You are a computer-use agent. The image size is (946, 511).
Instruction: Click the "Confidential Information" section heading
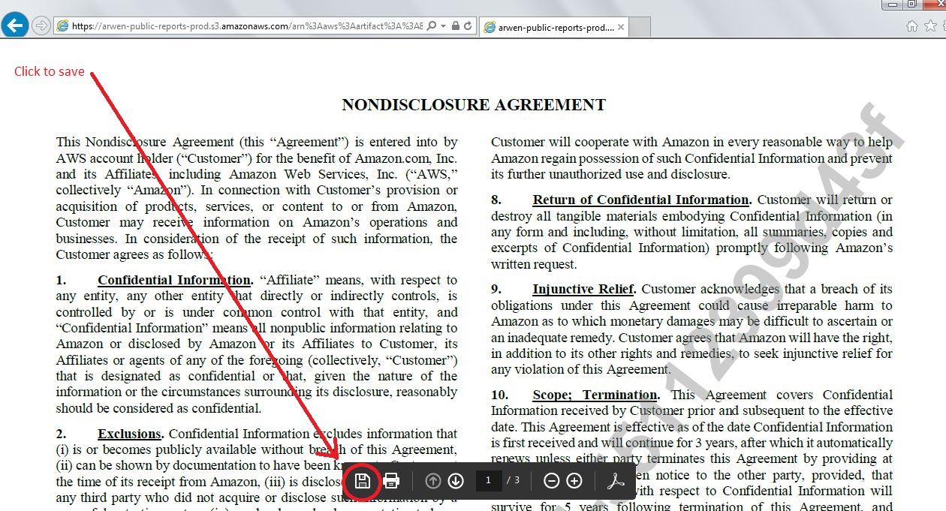(x=174, y=281)
